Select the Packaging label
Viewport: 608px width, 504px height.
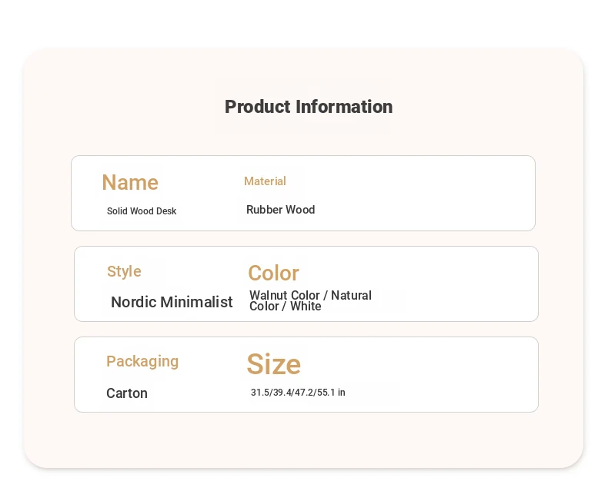pyautogui.click(x=142, y=362)
